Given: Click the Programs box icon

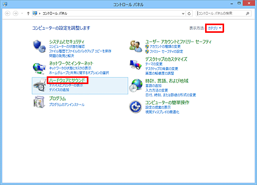Looking at the screenshot, I should coord(40,102).
